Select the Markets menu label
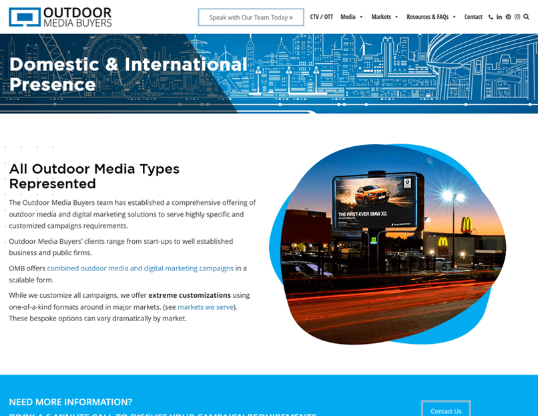The width and height of the screenshot is (538, 416). click(x=381, y=17)
